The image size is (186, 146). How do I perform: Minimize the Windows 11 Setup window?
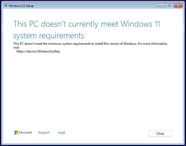click(x=161, y=6)
